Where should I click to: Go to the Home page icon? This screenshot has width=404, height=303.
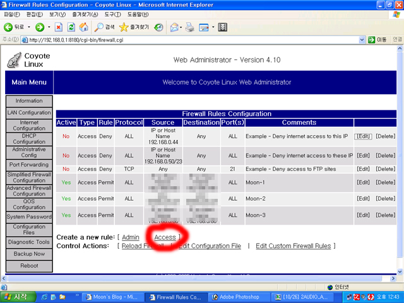tap(83, 27)
